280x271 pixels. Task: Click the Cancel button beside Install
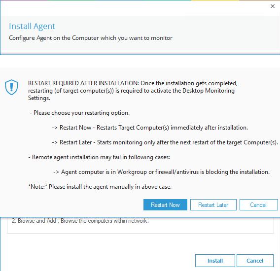point(255,261)
